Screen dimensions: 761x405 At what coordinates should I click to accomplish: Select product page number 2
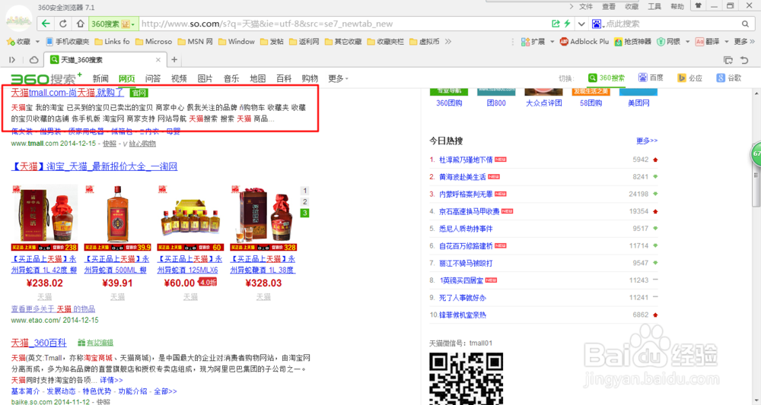[x=305, y=201]
